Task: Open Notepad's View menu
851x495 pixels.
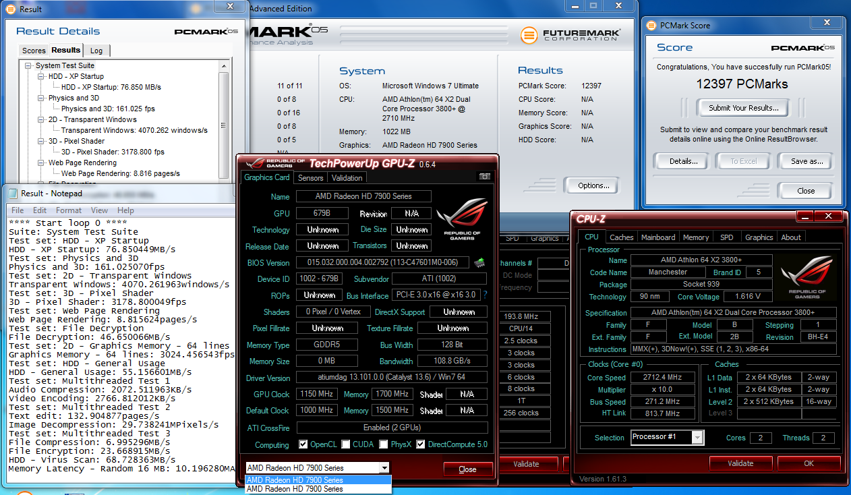Action: coord(99,210)
